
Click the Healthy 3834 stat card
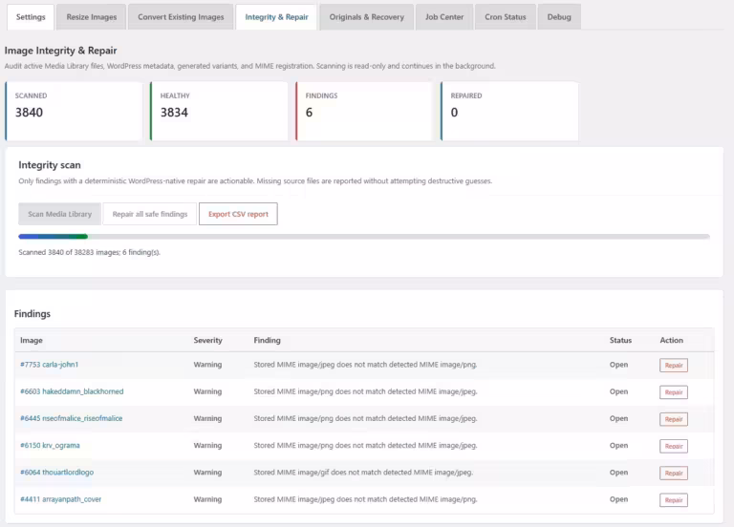coord(219,112)
